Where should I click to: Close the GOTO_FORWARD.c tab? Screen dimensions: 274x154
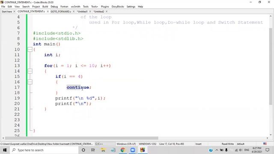(74, 12)
